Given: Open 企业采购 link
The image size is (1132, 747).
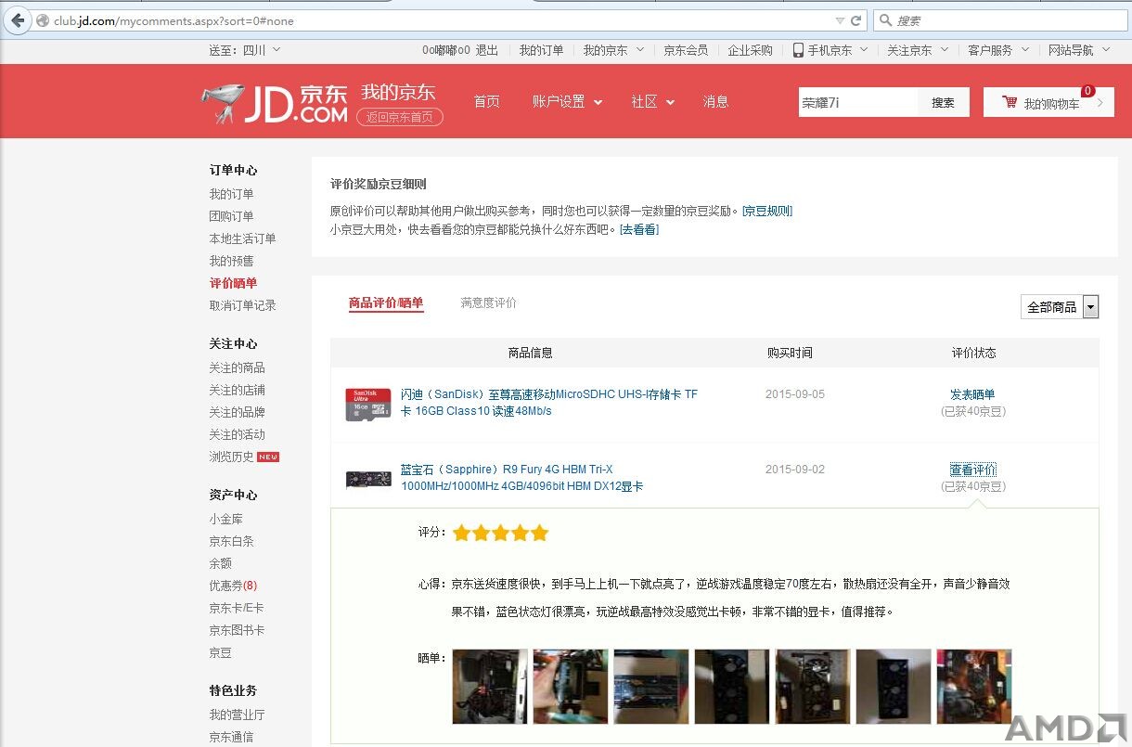Looking at the screenshot, I should click(751, 50).
